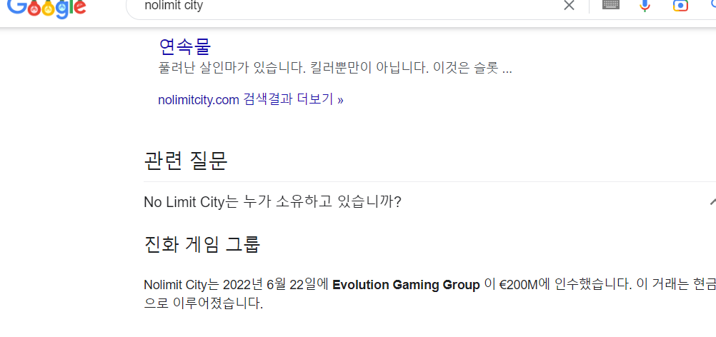This screenshot has height=337, width=716.
Task: Show more results from nolimitcity.com
Action: [x=251, y=99]
